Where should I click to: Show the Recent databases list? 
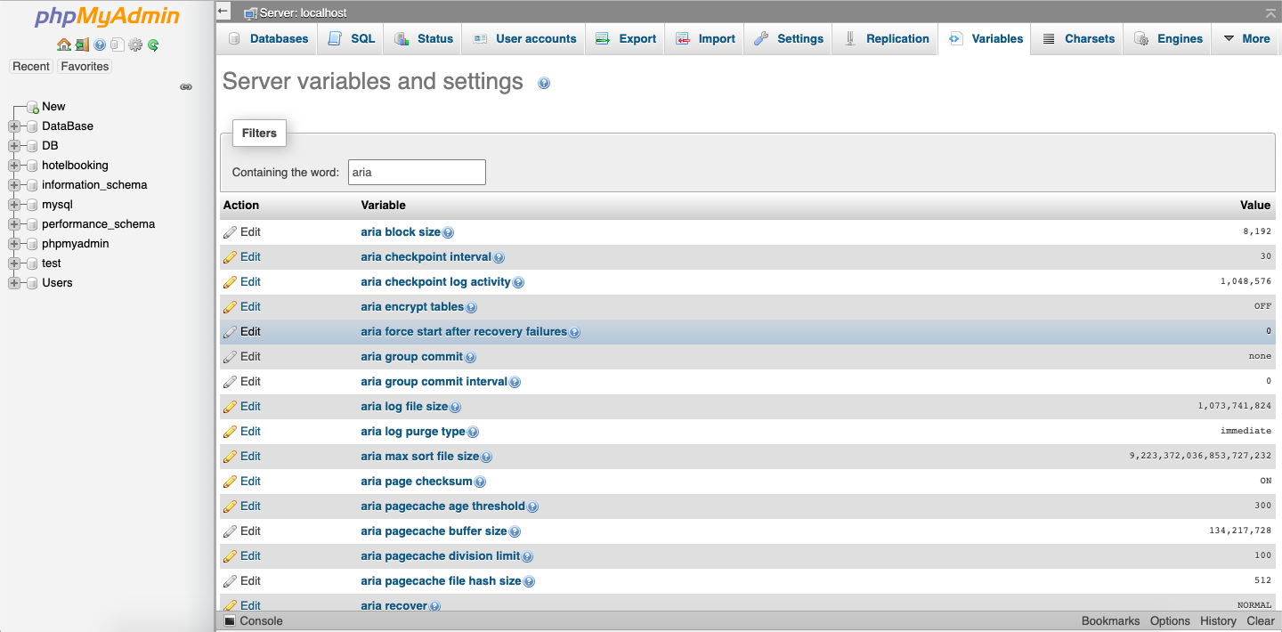point(31,66)
